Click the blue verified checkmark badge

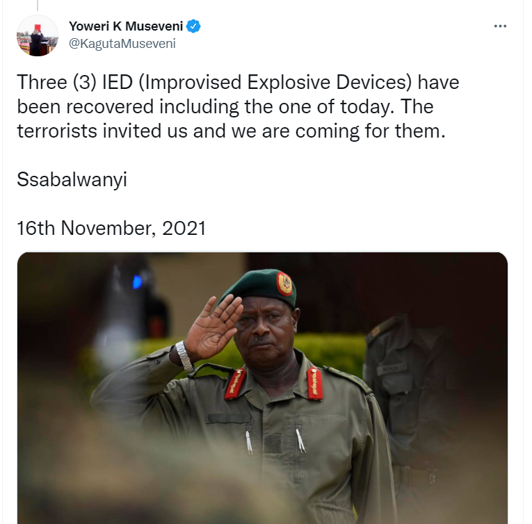pyautogui.click(x=193, y=26)
